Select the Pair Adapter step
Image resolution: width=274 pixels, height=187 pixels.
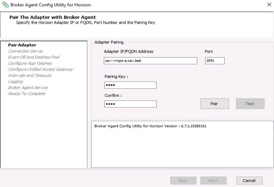pyautogui.click(x=22, y=45)
